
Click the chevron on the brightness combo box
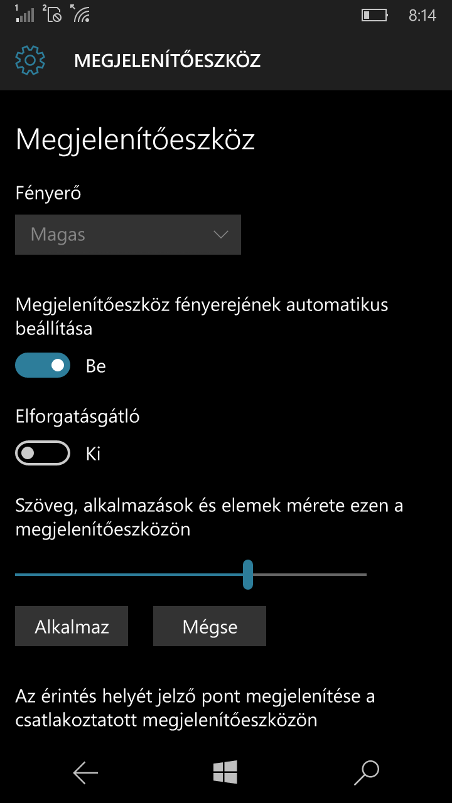[x=220, y=235]
